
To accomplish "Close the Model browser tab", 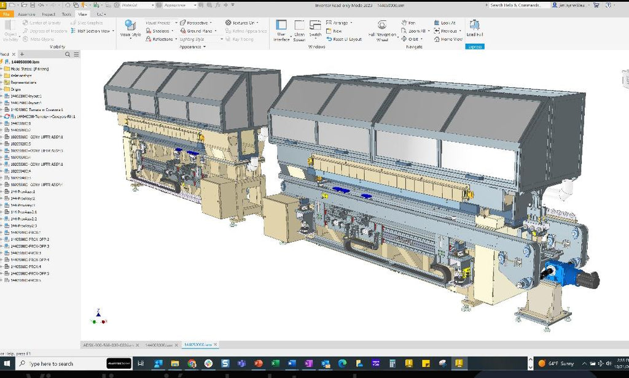I will point(14,54).
